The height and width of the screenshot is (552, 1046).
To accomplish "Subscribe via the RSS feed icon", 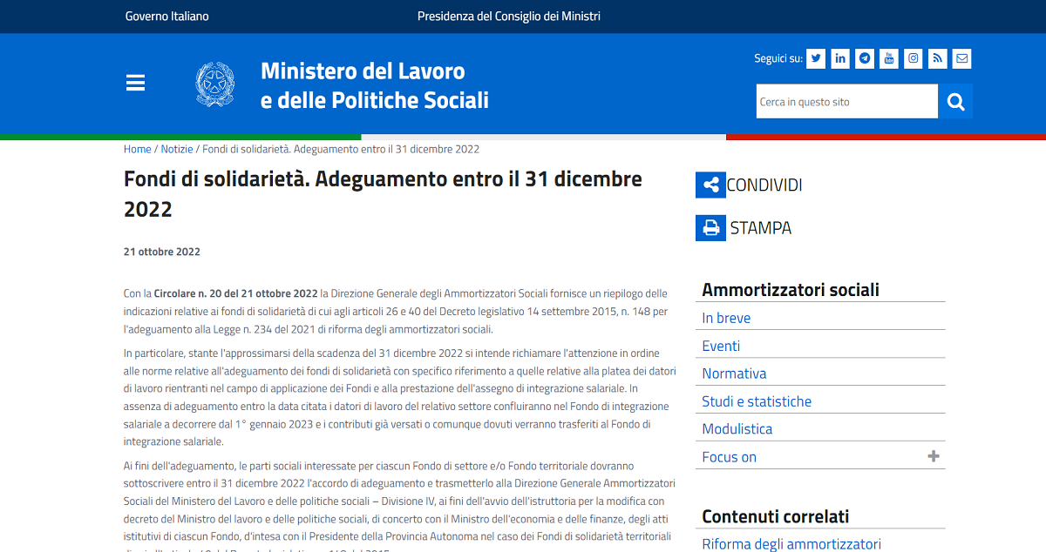I will (x=938, y=58).
